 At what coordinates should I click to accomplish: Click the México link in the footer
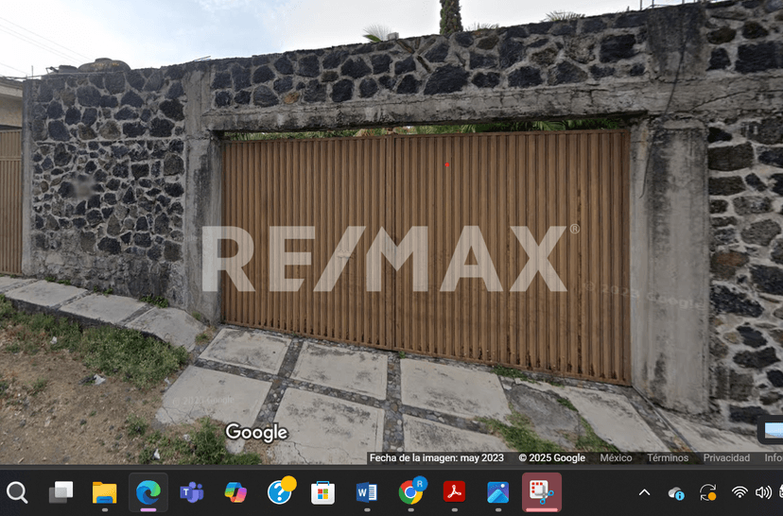(616, 458)
